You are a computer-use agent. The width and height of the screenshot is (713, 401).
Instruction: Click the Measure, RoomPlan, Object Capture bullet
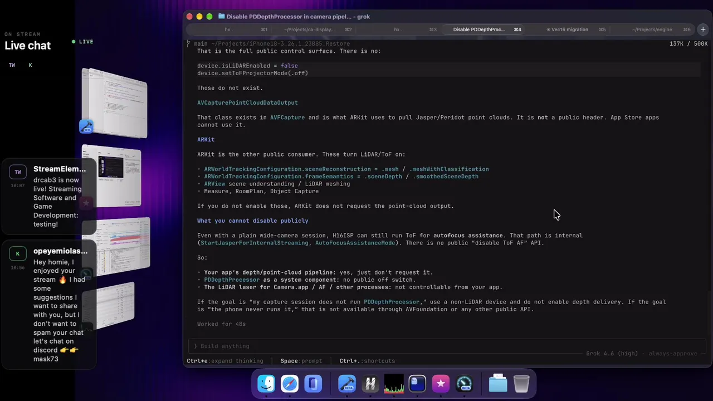[258, 191]
